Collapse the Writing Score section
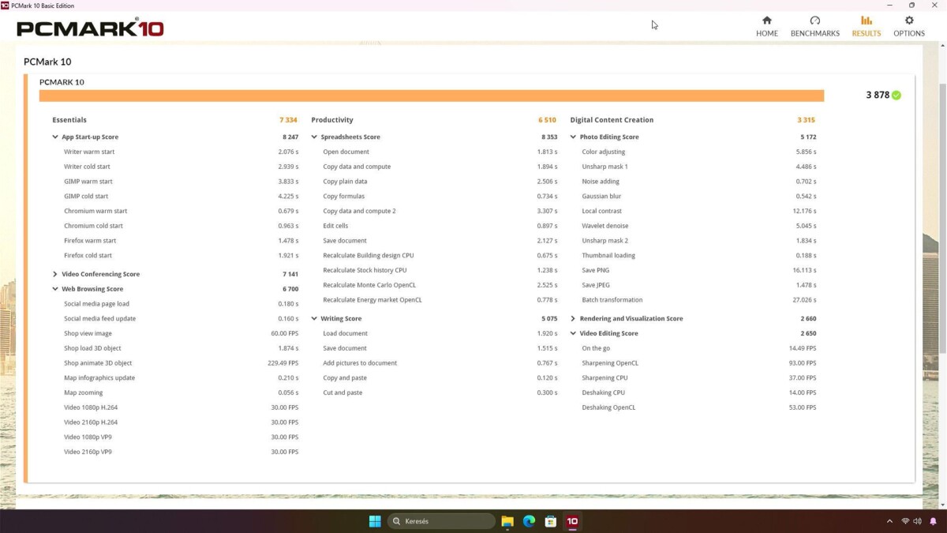This screenshot has height=533, width=947. 314,319
